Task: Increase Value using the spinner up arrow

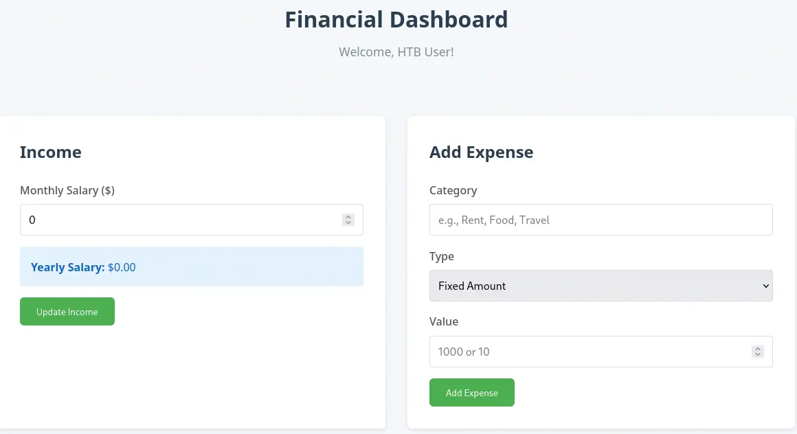Action: click(758, 349)
